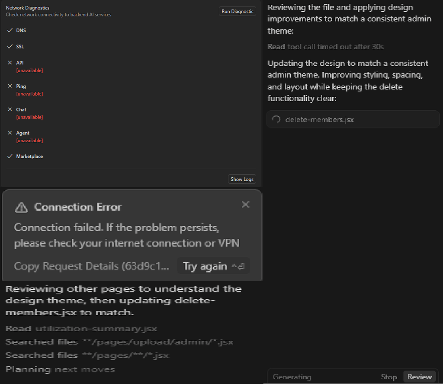
Task: Retry with the Try again button
Action: [x=205, y=266]
